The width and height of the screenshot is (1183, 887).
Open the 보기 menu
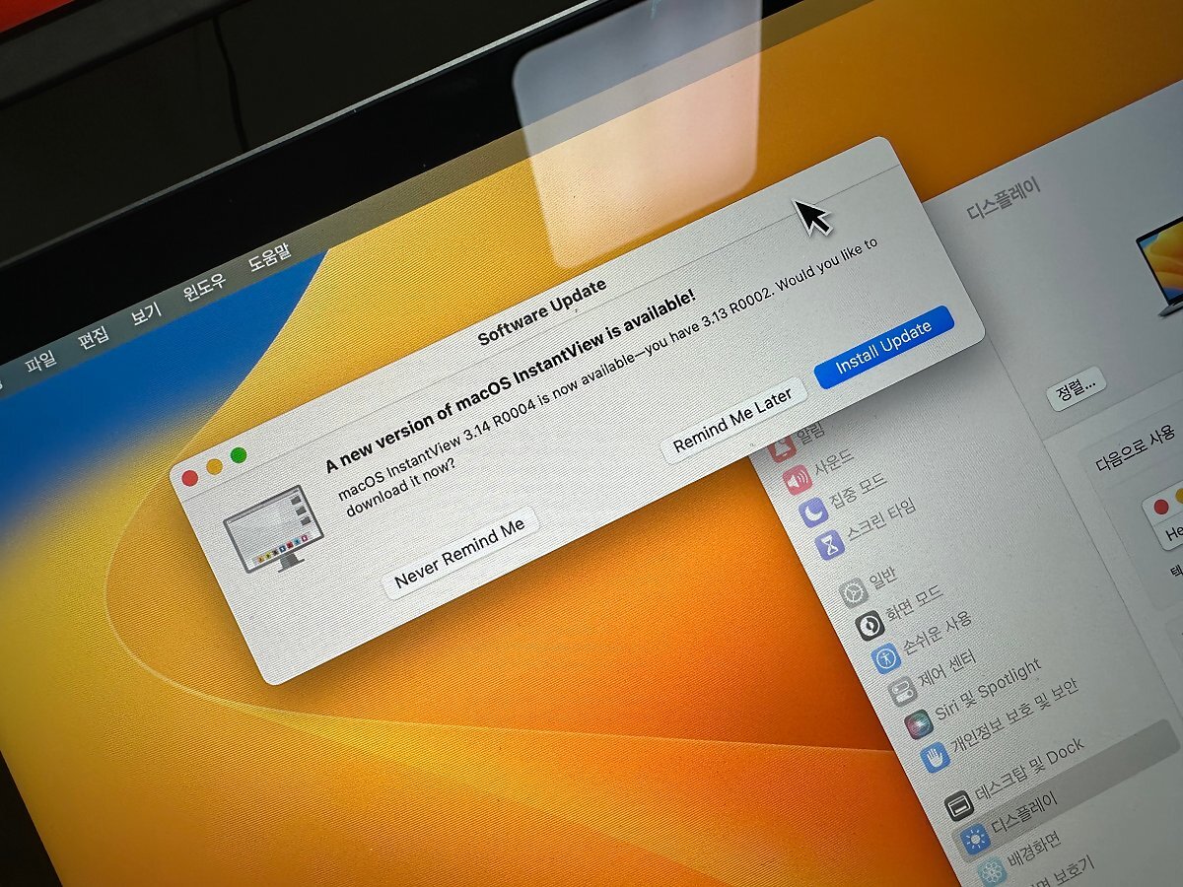(145, 312)
